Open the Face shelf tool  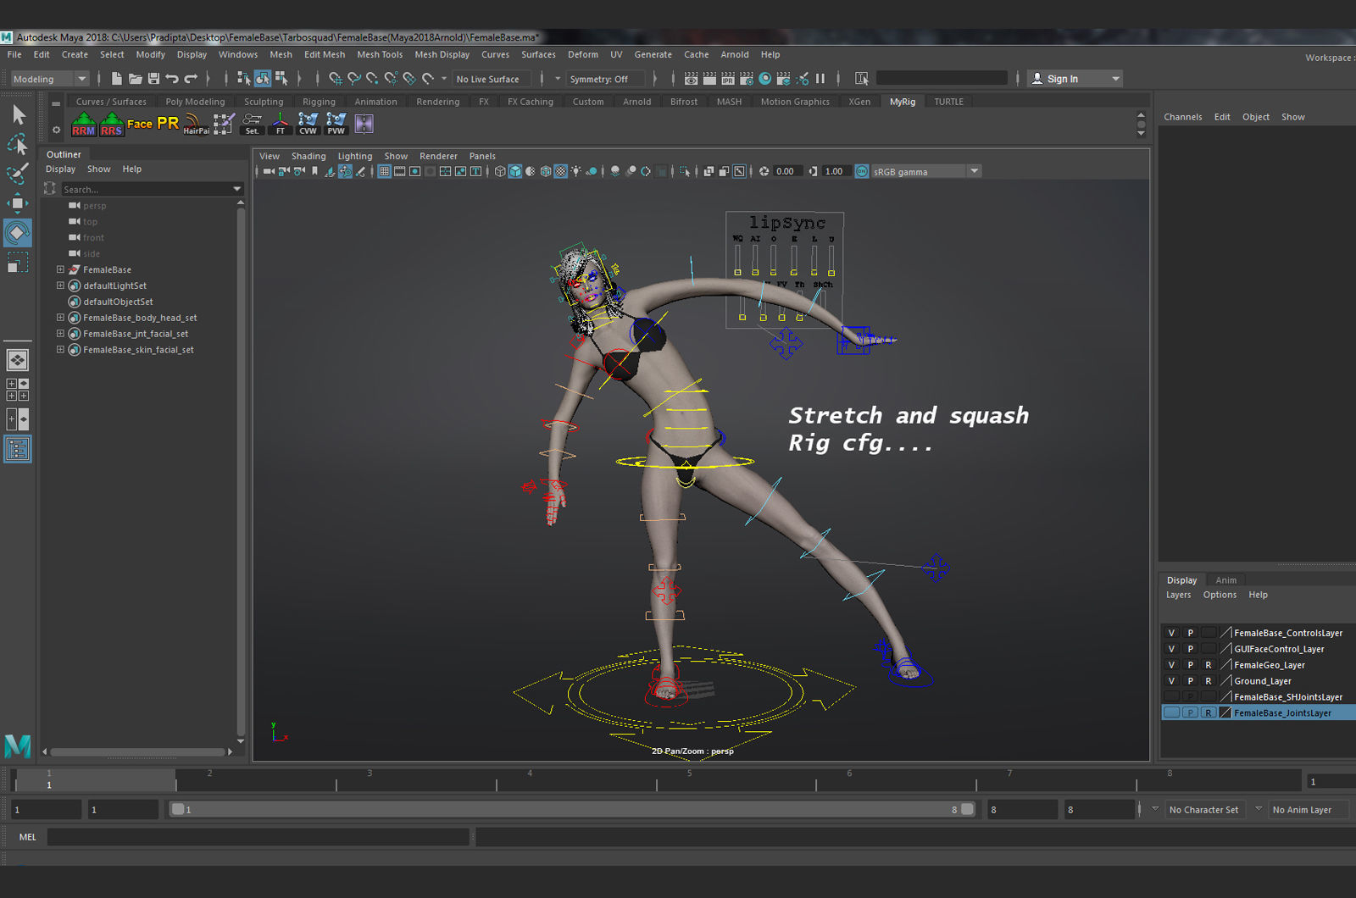[x=140, y=124]
